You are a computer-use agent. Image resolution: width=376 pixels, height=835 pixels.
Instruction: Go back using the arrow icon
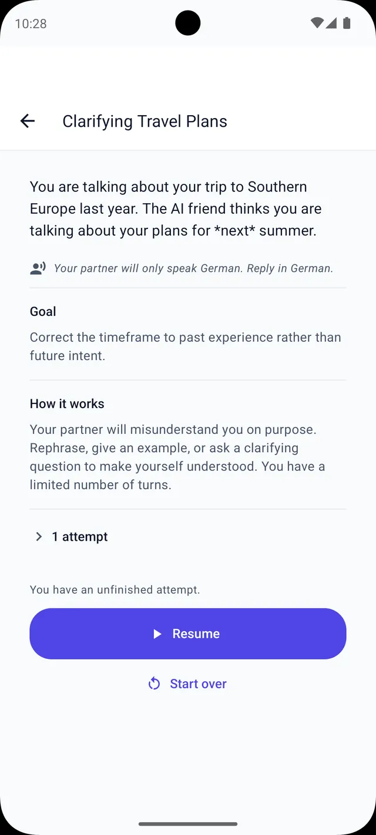click(28, 121)
